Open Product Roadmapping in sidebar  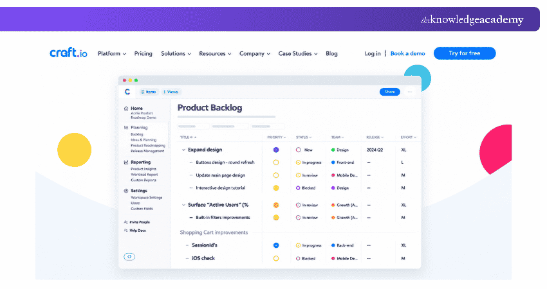pyautogui.click(x=148, y=146)
